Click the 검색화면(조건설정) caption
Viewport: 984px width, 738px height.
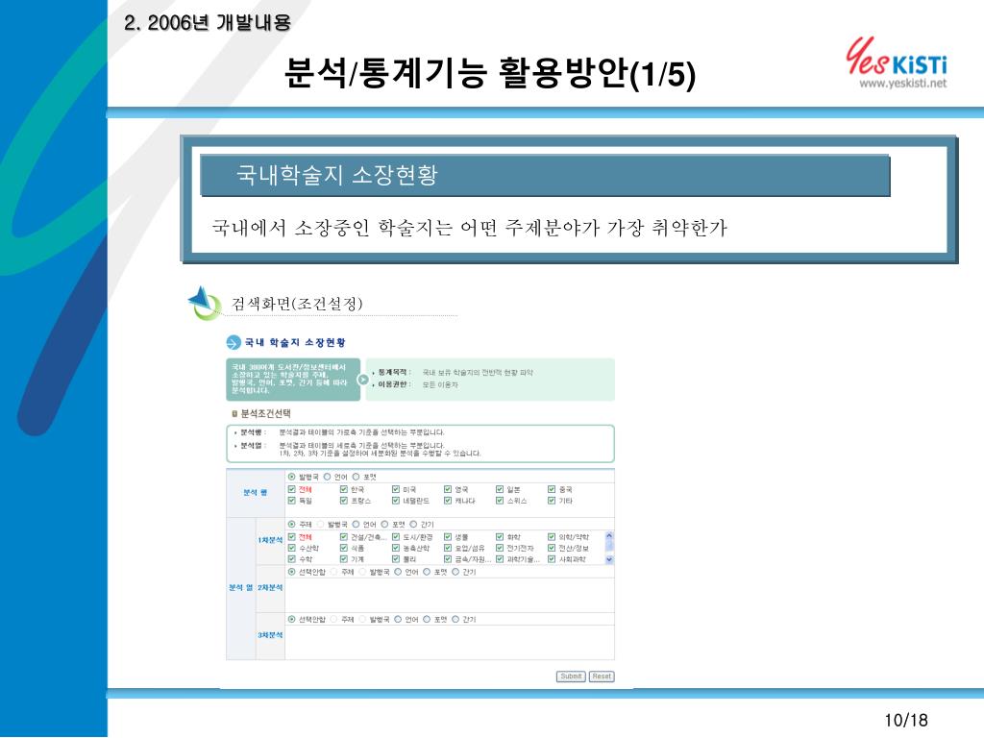tap(297, 304)
